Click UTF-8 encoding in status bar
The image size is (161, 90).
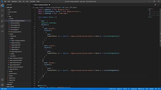click(125, 89)
